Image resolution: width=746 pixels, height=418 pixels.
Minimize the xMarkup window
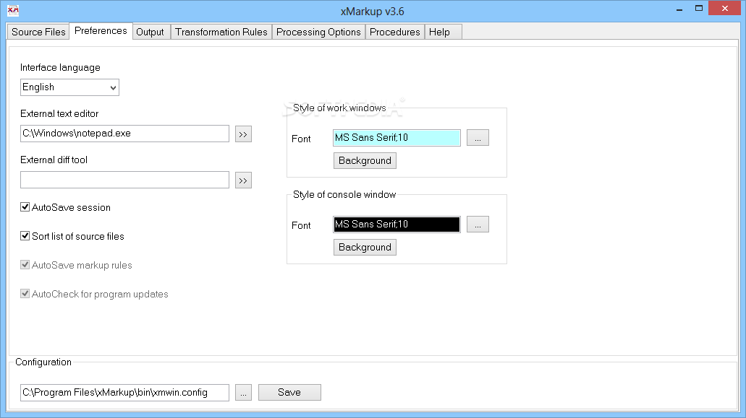coord(679,9)
